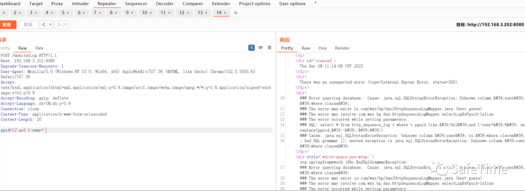The width and height of the screenshot is (525, 191).
Task: Click the 响应 response panel heading
Action: [x=284, y=40]
